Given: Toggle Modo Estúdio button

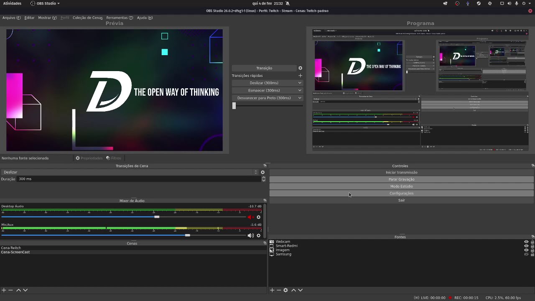Looking at the screenshot, I should (x=401, y=186).
